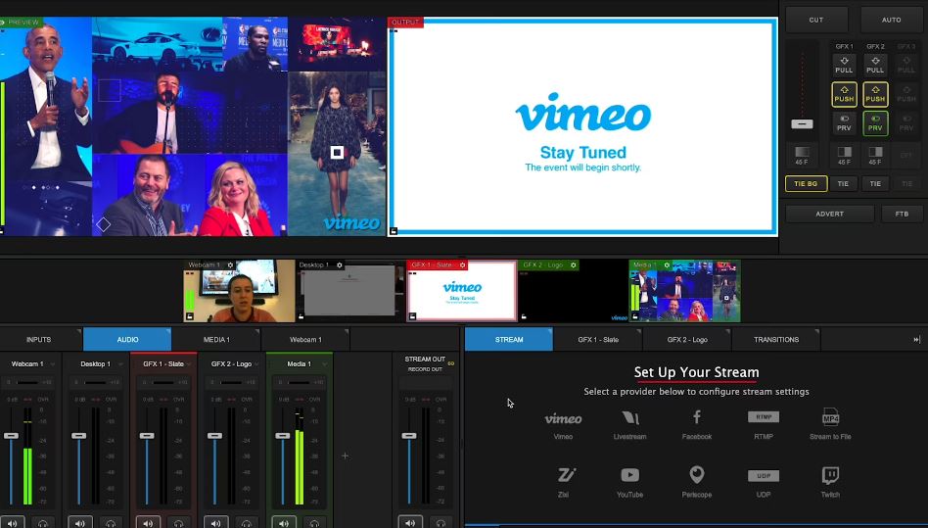The height and width of the screenshot is (528, 928).
Task: Open the GFX 1 transition type 45 F selector
Action: [x=844, y=156]
